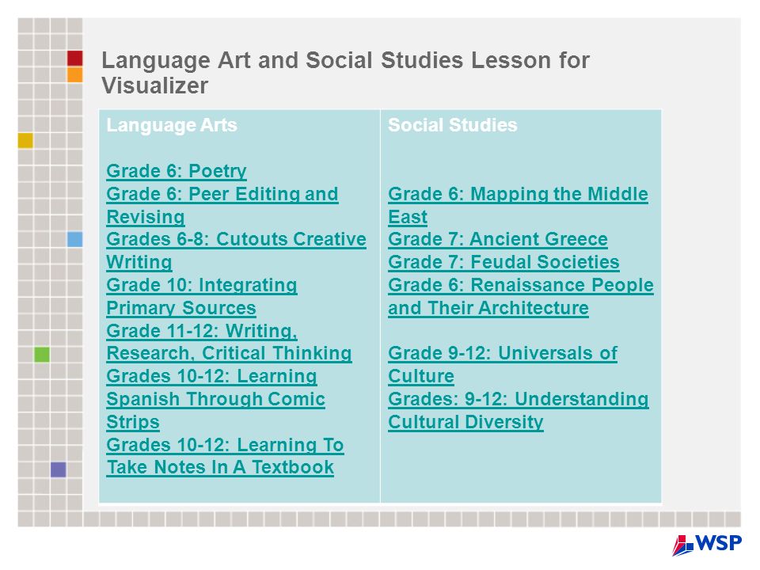Open Grades 6-8: Cutouts Creative Writing link
This screenshot has width=760, height=570.
[x=236, y=251]
